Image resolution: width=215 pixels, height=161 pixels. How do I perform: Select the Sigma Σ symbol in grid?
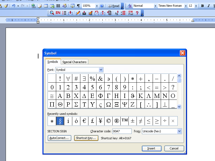76,104
